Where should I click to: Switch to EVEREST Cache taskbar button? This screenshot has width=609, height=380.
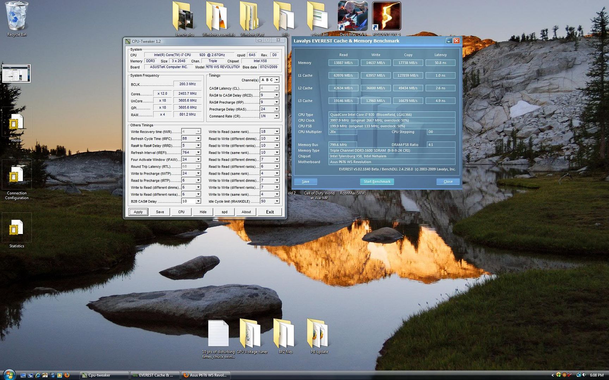155,375
